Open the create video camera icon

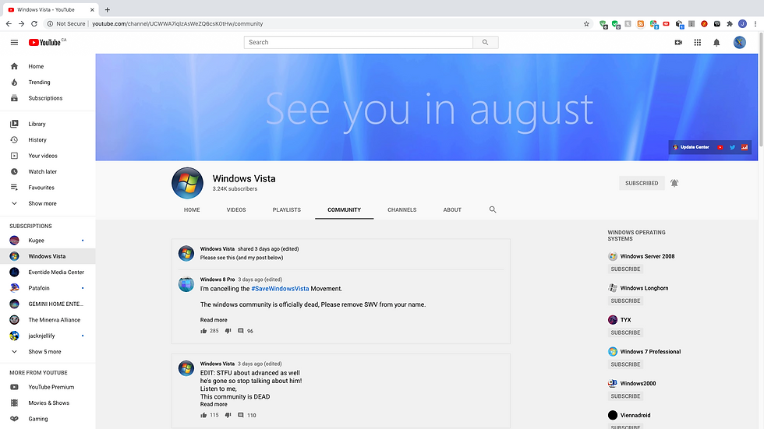point(678,42)
